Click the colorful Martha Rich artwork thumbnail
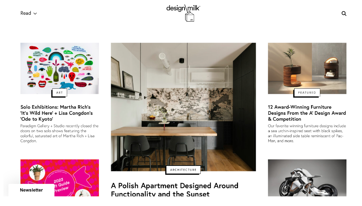 [x=59, y=68]
